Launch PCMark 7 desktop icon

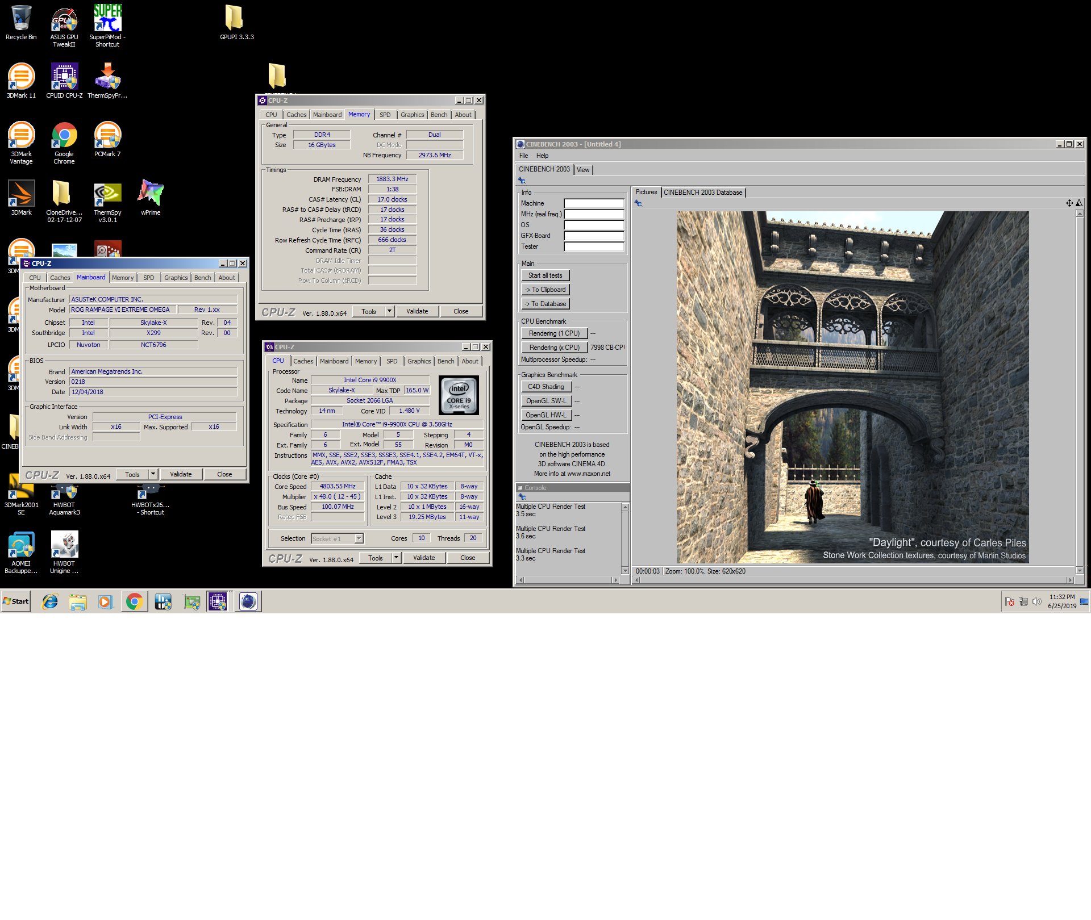tap(107, 140)
